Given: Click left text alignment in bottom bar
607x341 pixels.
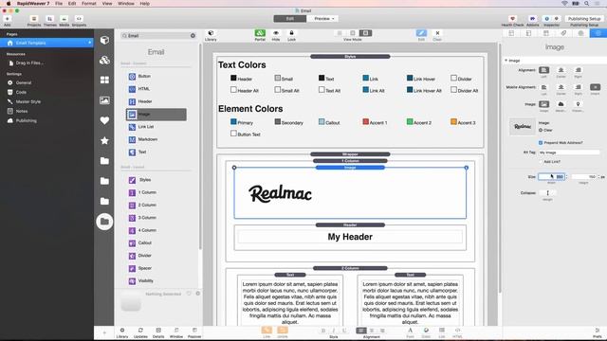Looking at the screenshot, I should tap(361, 331).
